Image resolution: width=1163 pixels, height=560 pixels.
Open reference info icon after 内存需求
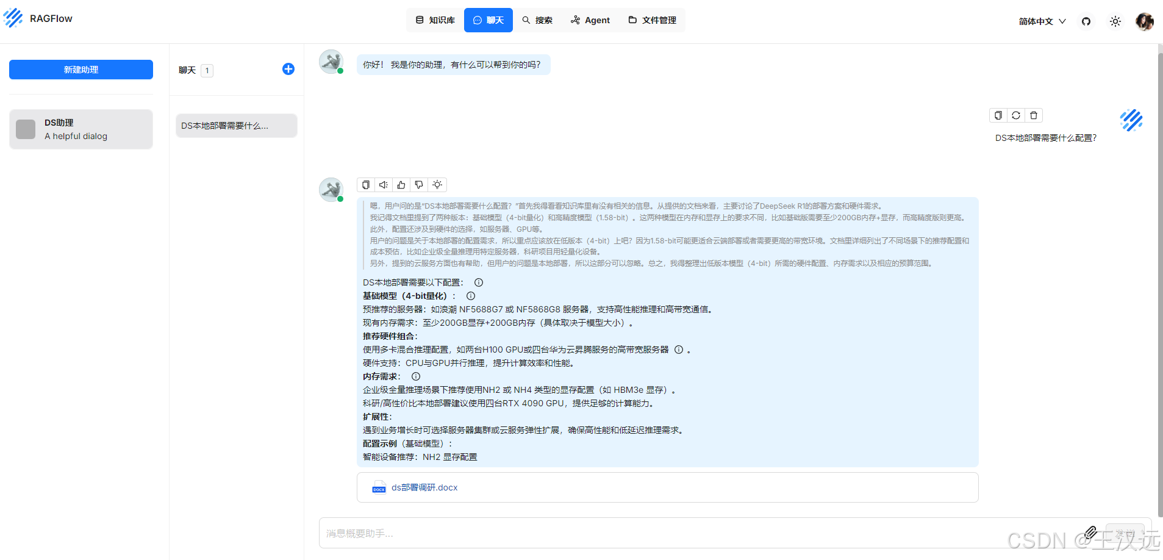(x=416, y=376)
